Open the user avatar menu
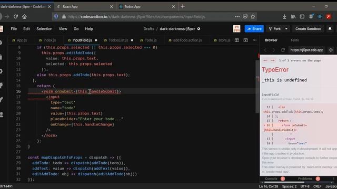 click(236, 29)
